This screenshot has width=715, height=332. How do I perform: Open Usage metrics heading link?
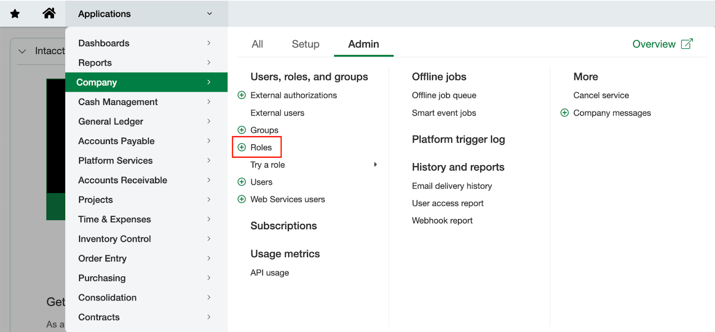[285, 254]
